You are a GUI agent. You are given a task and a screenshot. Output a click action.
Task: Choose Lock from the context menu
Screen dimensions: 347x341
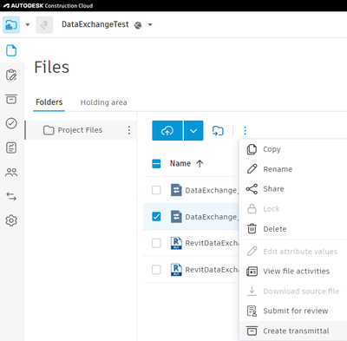tap(293, 209)
